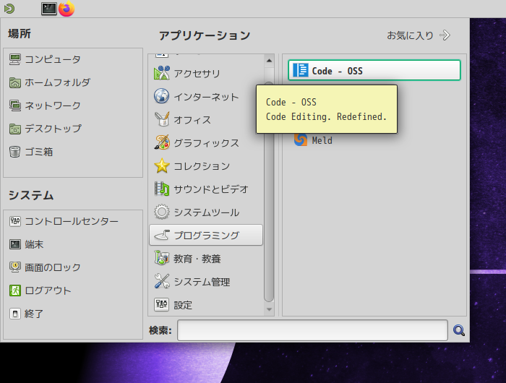Click the search magnifier icon

point(459,330)
